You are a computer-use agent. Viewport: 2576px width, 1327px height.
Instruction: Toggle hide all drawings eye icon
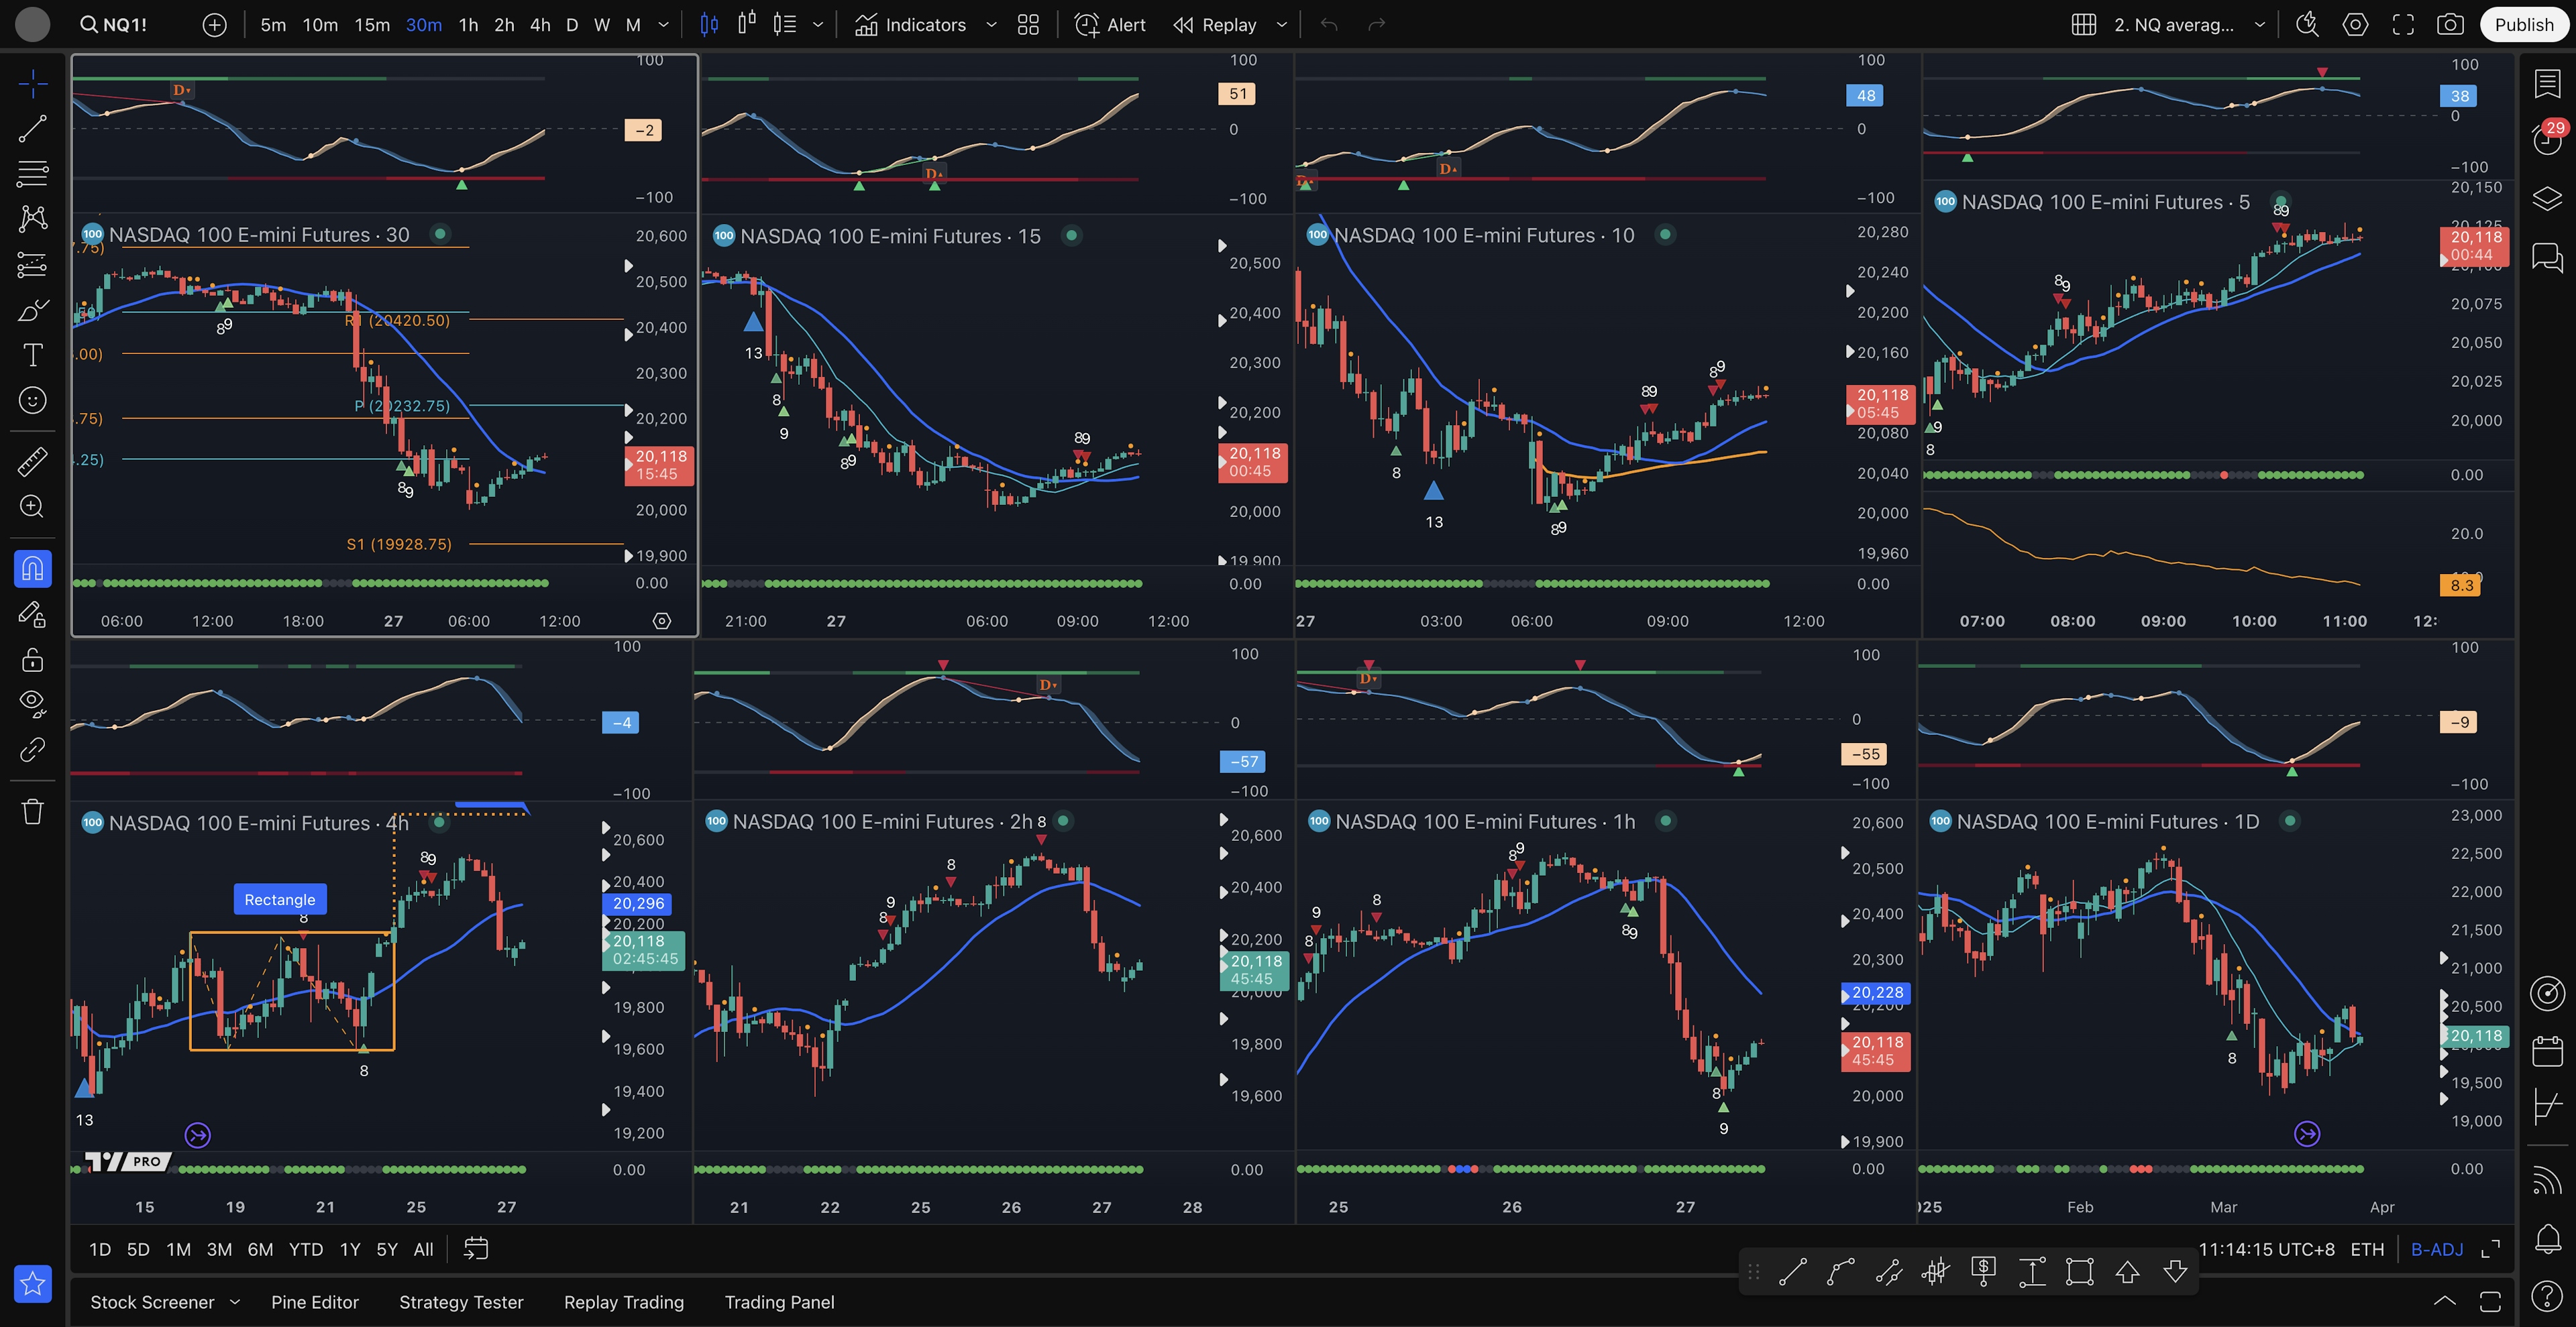32,703
